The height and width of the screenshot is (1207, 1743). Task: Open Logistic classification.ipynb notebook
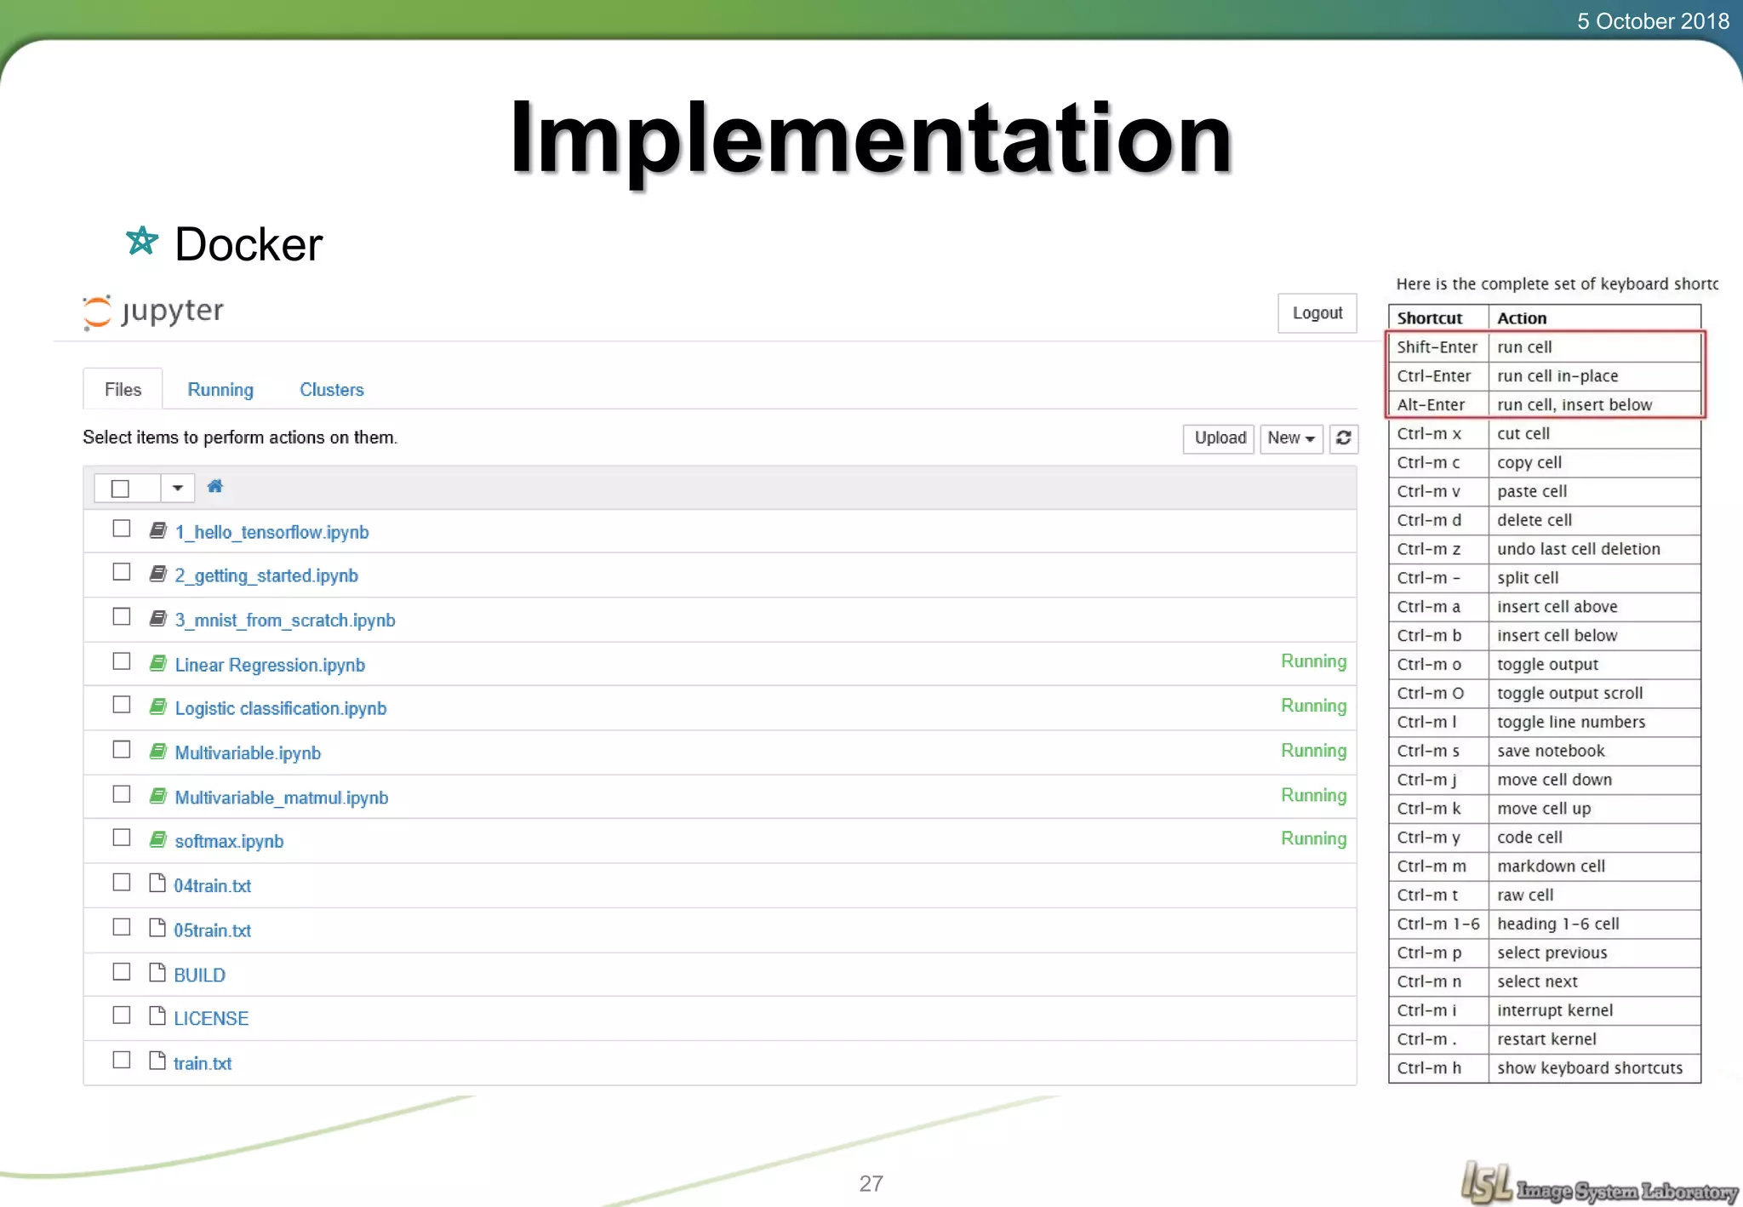280,709
